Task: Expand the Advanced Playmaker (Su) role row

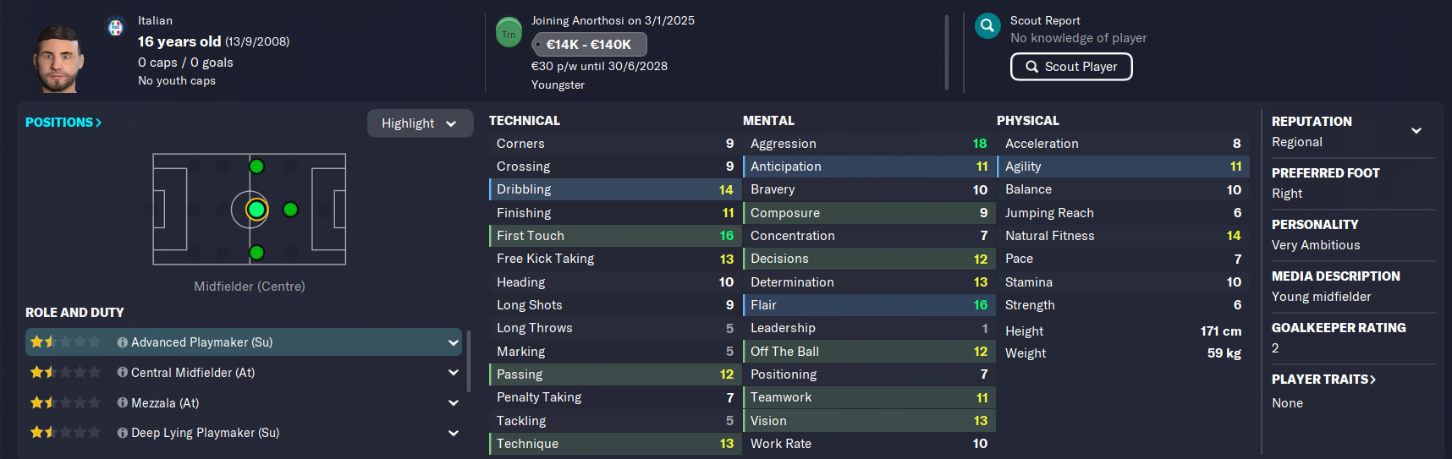Action: [244, 342]
